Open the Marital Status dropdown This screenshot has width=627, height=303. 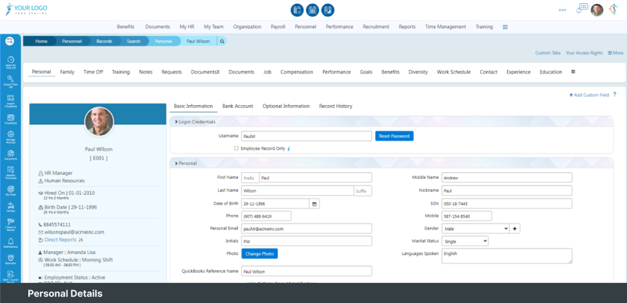(x=465, y=241)
